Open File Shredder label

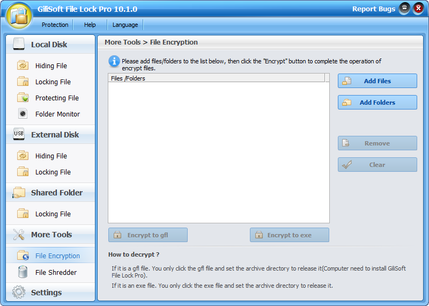(56, 272)
